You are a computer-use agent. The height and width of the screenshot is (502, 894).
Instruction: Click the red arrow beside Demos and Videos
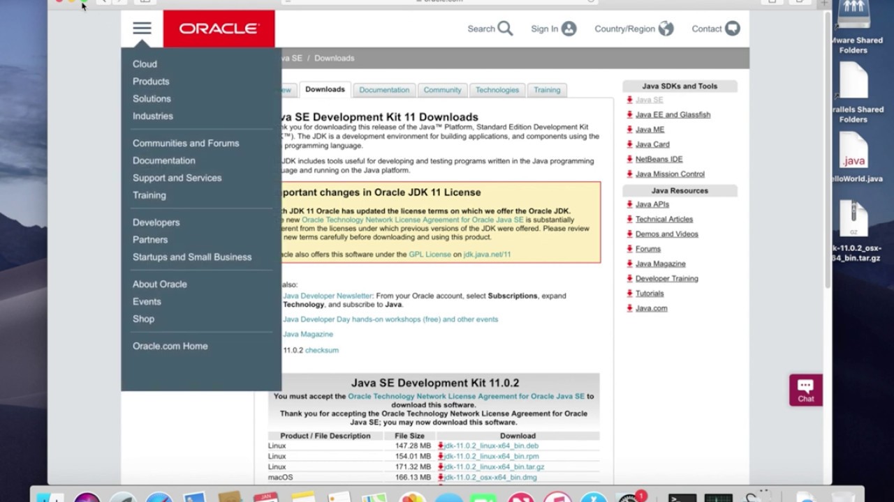(x=629, y=234)
